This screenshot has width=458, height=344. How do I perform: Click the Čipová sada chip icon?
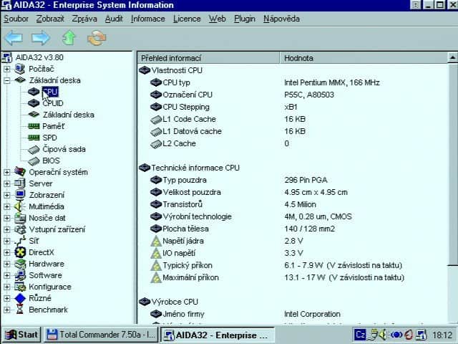coord(34,150)
